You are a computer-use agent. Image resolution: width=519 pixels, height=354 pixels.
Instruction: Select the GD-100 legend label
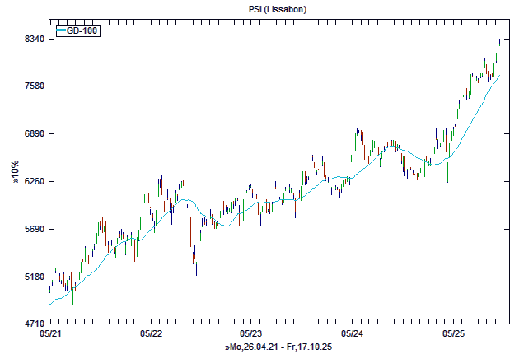[81, 31]
